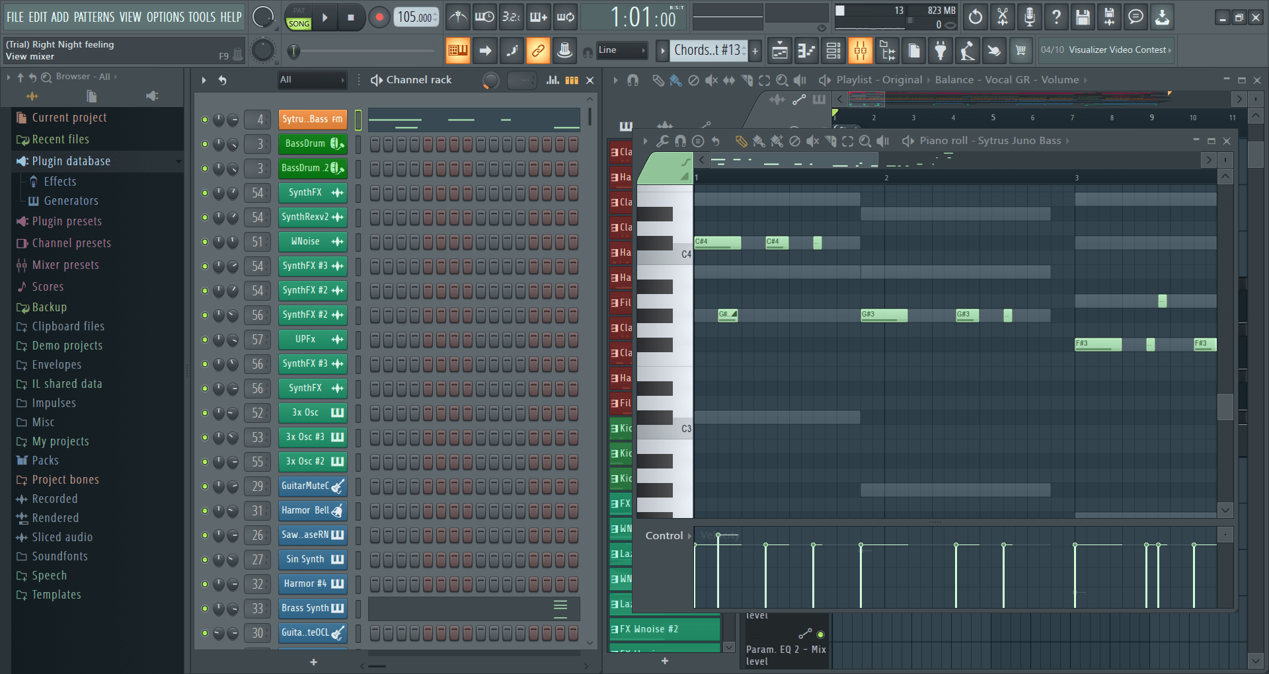Image resolution: width=1269 pixels, height=674 pixels.
Task: Click the Harmor Bell channel button
Action: pyautogui.click(x=313, y=511)
